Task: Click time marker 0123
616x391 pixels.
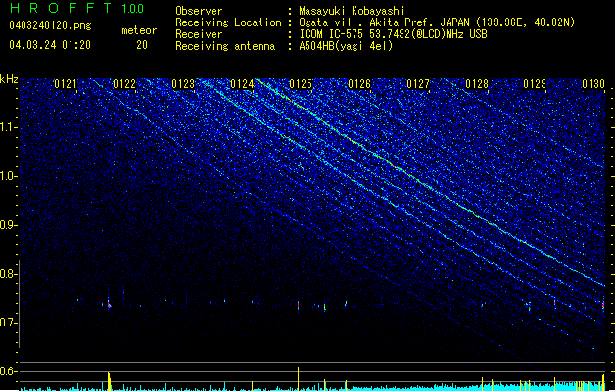Action: [183, 84]
